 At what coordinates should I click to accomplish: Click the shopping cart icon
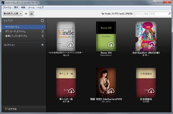103,14
